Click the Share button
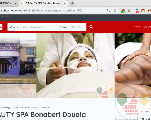 (x=145, y=112)
